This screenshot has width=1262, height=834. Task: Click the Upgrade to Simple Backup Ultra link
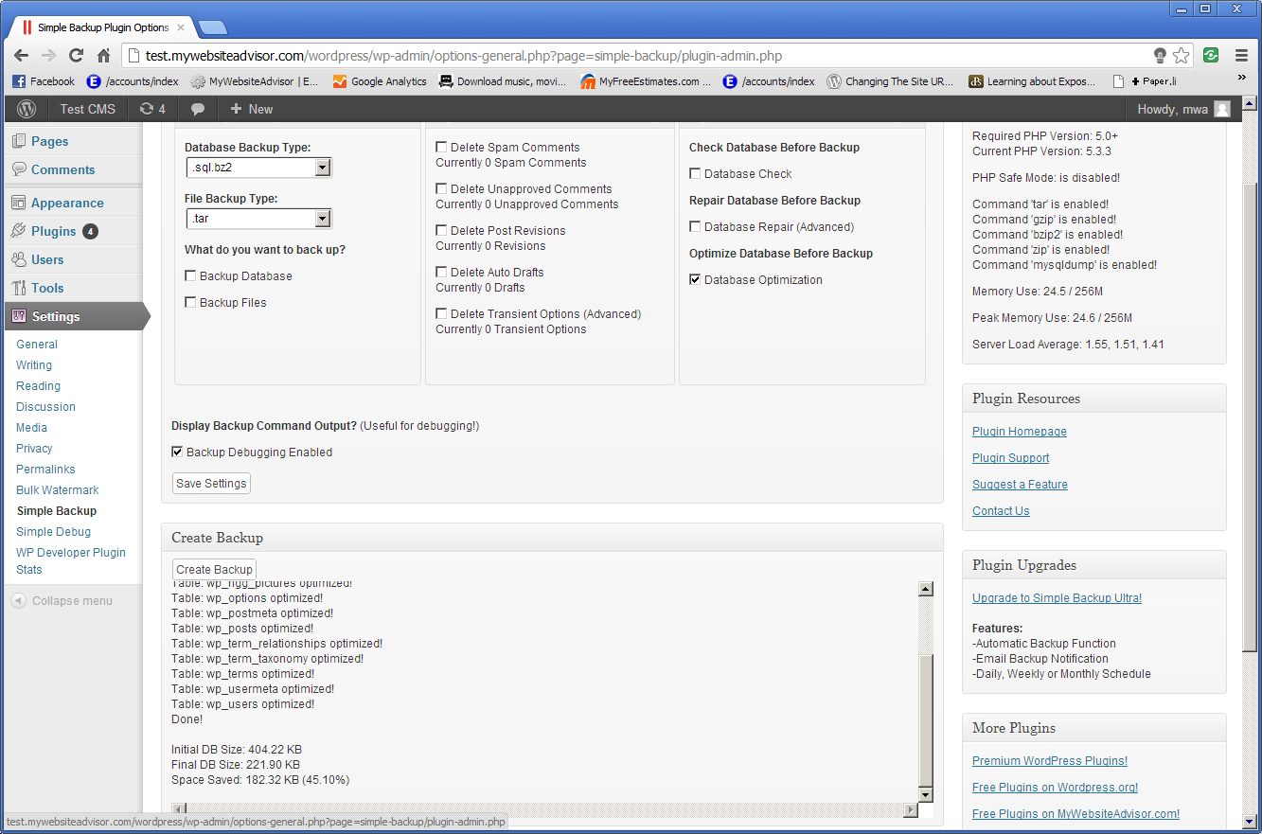click(x=1057, y=598)
